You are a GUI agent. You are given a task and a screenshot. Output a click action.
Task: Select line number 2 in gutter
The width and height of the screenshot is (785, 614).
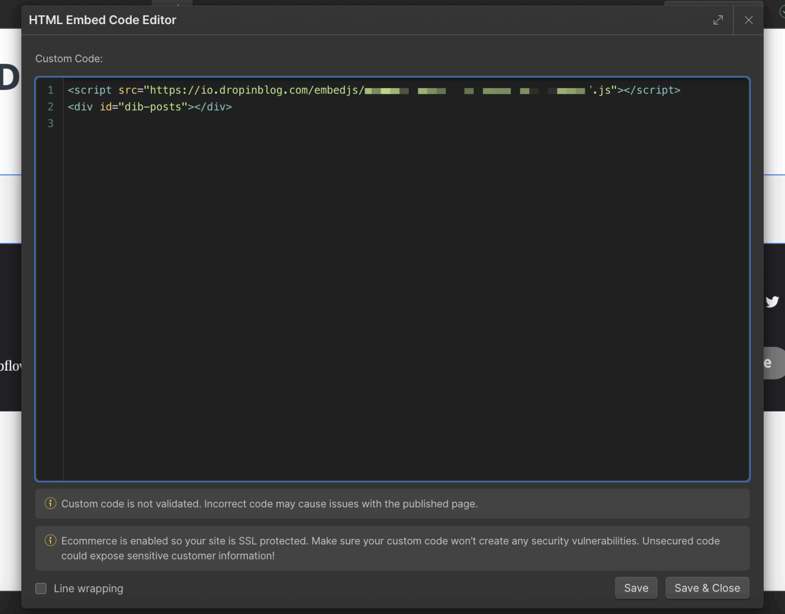click(50, 107)
